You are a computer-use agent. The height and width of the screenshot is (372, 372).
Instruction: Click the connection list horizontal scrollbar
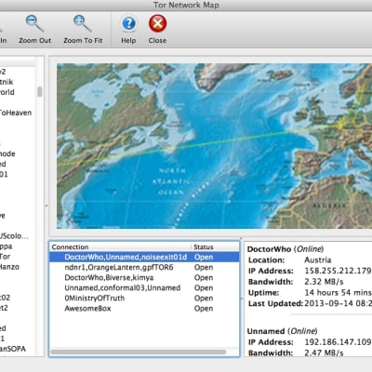(139, 352)
